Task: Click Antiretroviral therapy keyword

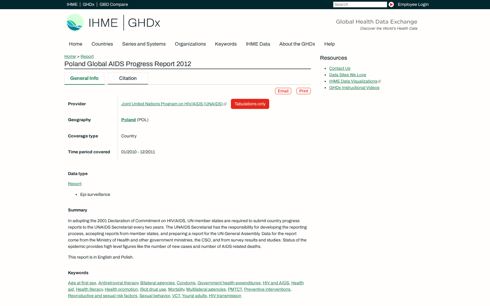Action: (x=118, y=283)
